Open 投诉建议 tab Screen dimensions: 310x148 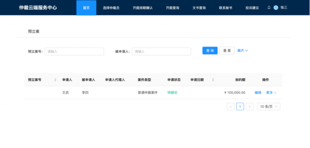[252, 8]
